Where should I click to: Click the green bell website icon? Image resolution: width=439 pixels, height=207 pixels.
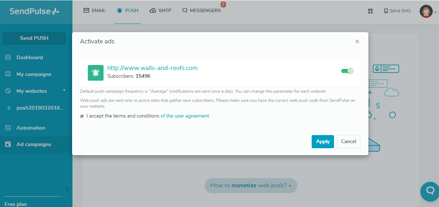point(95,73)
